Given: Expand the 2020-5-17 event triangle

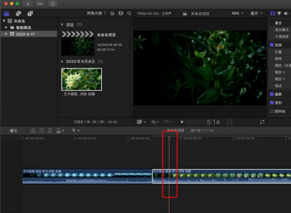Looking at the screenshot, I should 6,34.
